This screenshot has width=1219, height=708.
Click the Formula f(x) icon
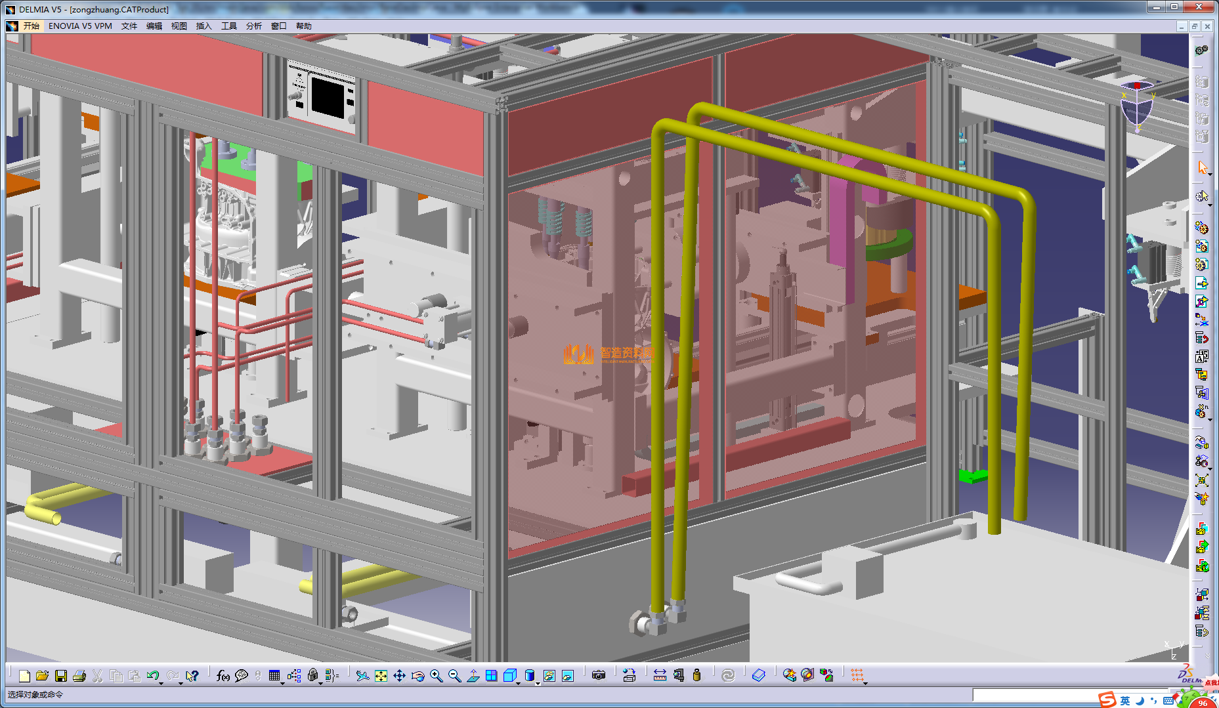click(x=223, y=676)
